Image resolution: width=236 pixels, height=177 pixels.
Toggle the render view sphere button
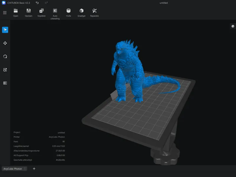click(x=233, y=26)
